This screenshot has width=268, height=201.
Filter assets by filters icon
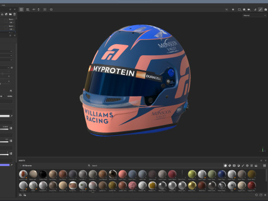click(238, 165)
